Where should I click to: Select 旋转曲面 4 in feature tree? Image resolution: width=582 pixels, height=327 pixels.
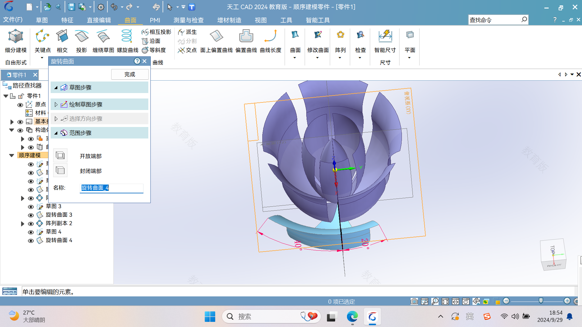click(59, 240)
